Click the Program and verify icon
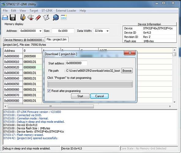 click(x=46, y=17)
